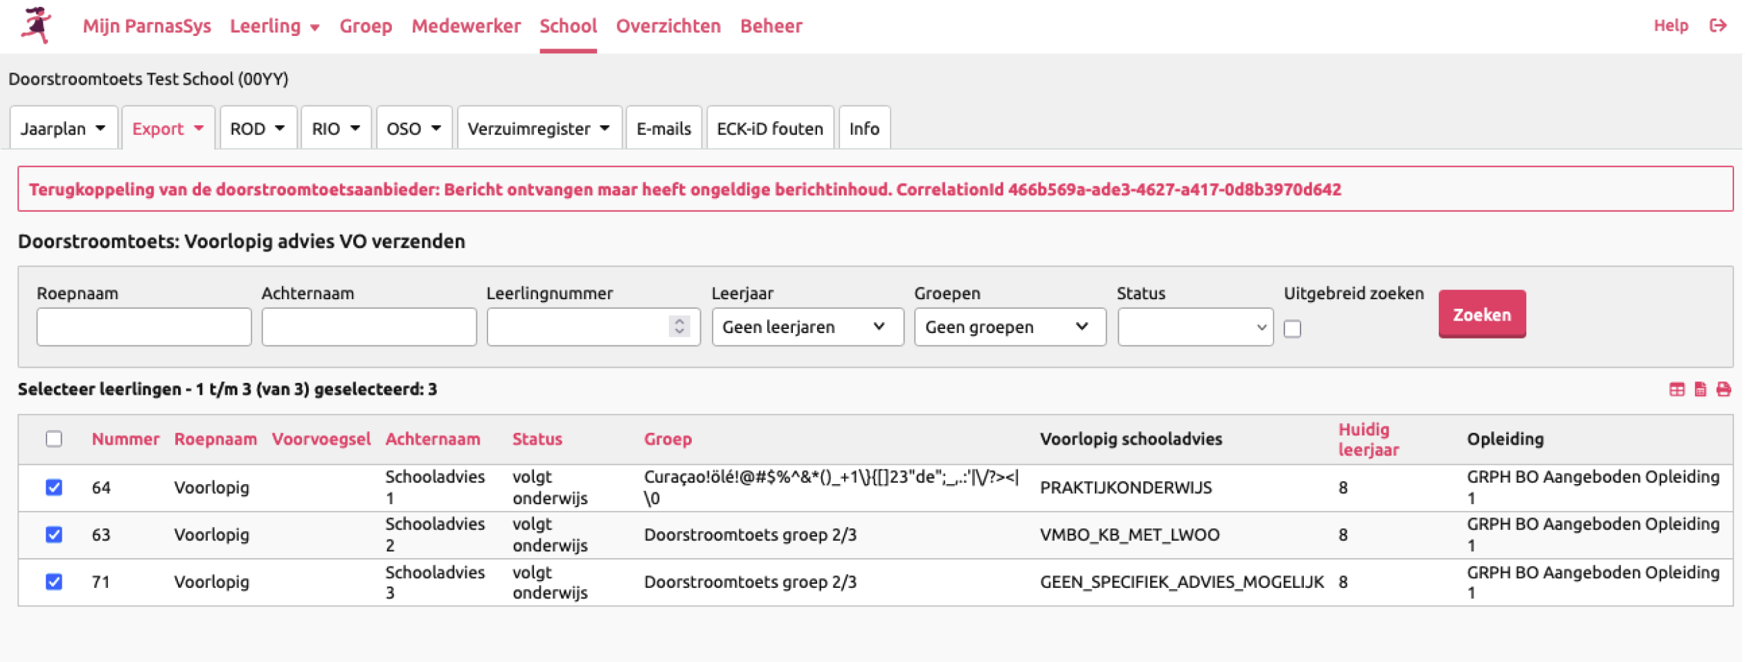Viewport: 1745px width, 662px height.
Task: Focus the Leerlingnummer input field
Action: [594, 328]
